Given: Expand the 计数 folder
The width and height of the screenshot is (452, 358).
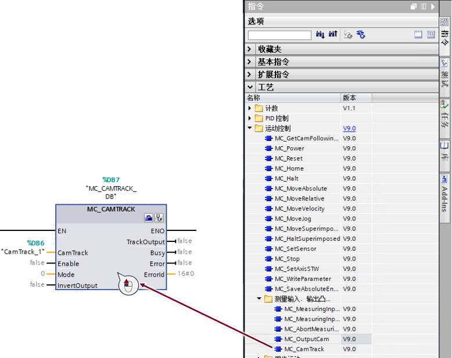Looking at the screenshot, I should tap(250, 108).
